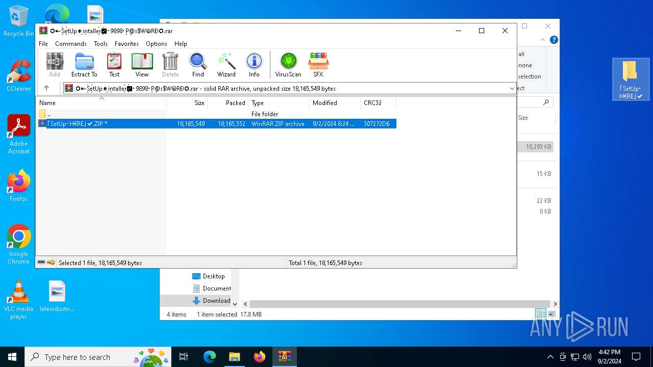653x367 pixels.
Task: Expand the archive path dropdown
Action: point(512,89)
